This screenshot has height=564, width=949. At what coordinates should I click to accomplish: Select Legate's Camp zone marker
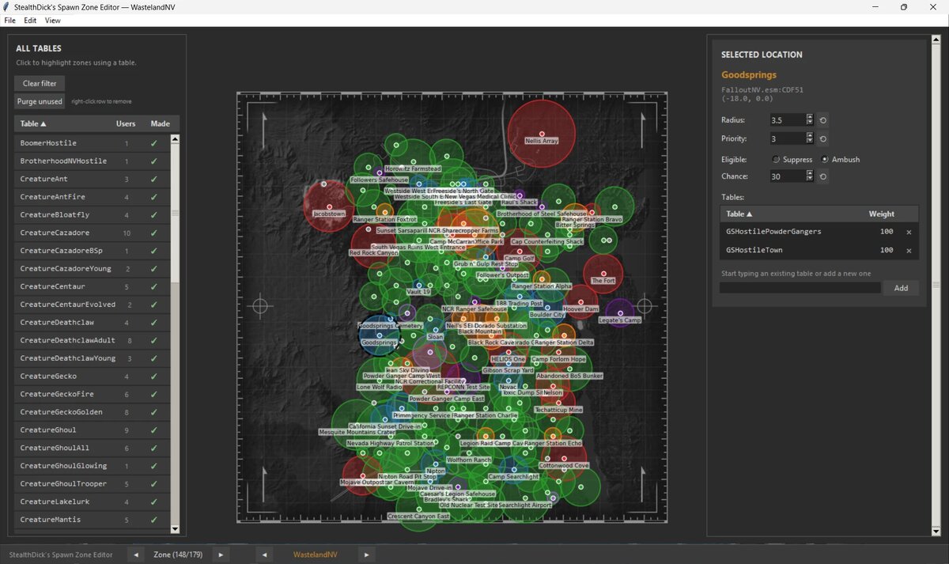[620, 313]
